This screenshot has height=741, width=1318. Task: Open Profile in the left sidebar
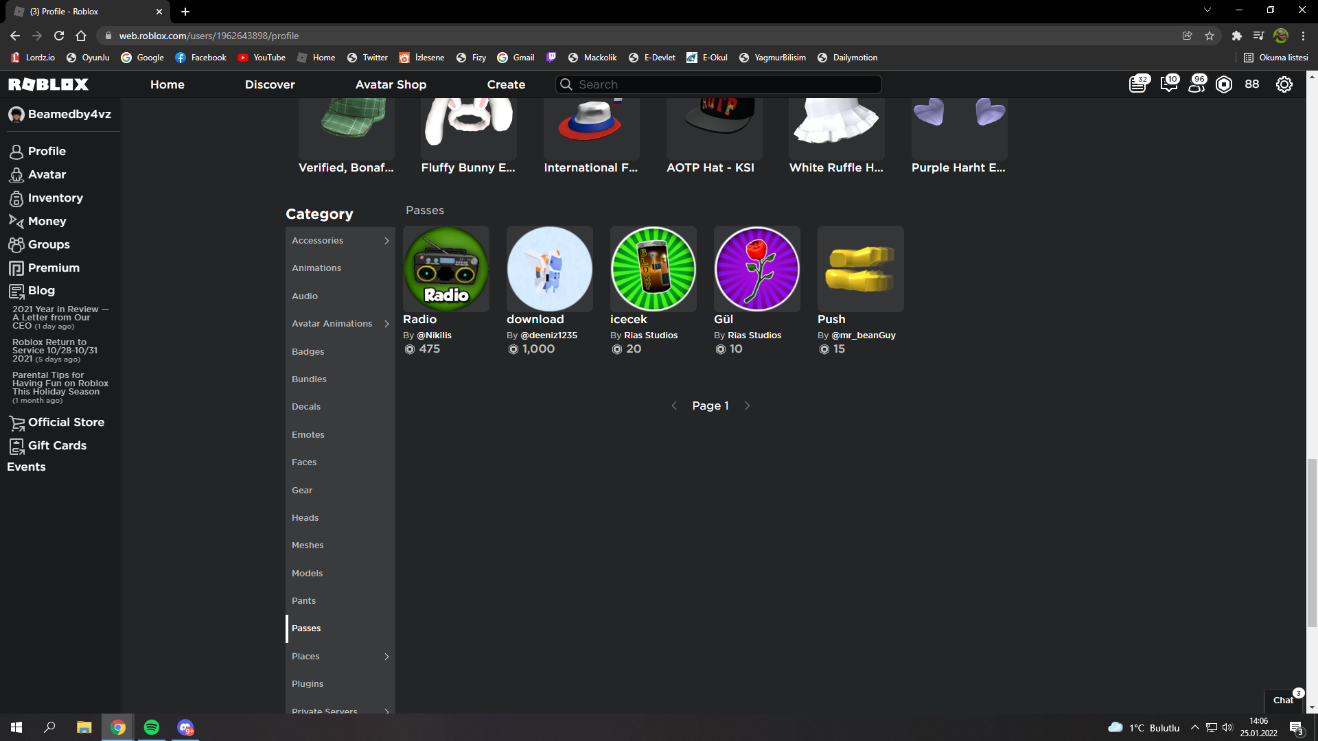pyautogui.click(x=47, y=151)
